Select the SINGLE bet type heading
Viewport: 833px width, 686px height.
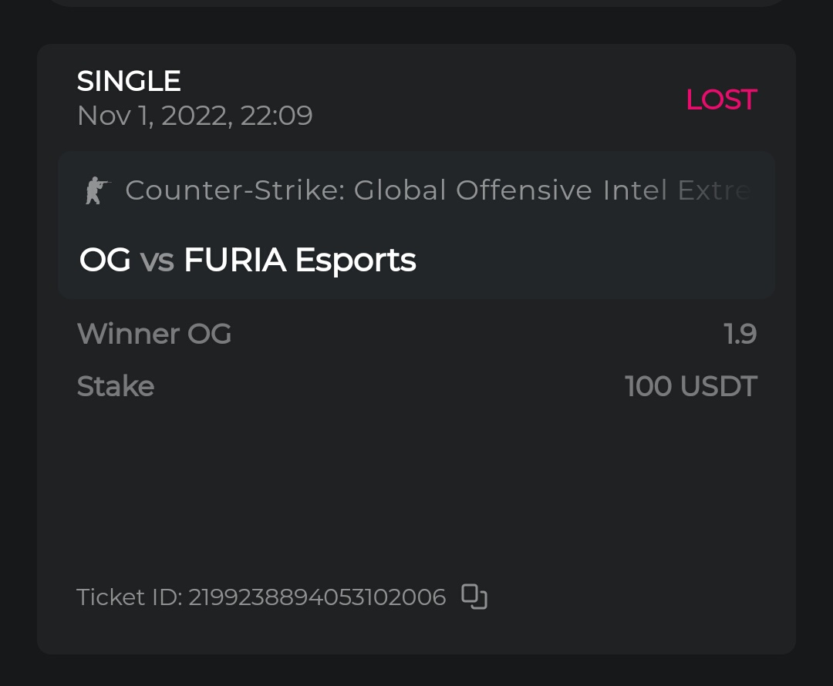pyautogui.click(x=129, y=81)
